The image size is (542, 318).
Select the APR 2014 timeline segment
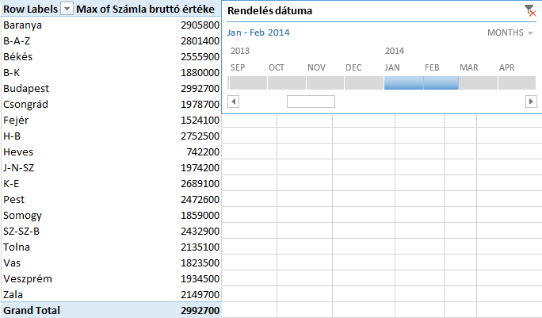tap(517, 83)
